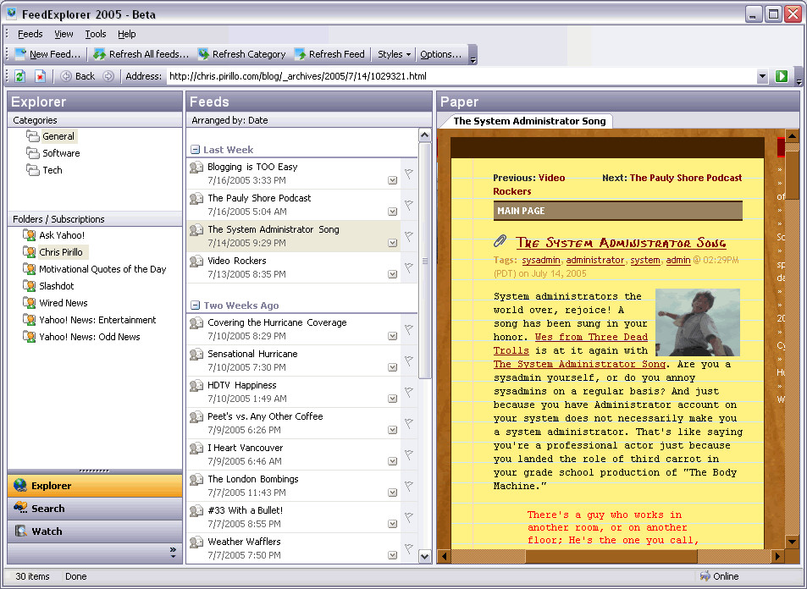Image resolution: width=807 pixels, height=589 pixels.
Task: Click the Search pane icon
Action: 20,509
